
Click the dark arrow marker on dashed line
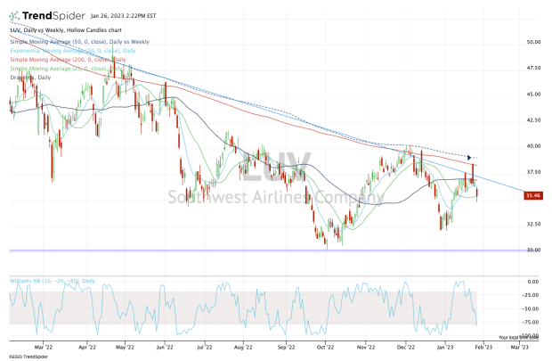click(x=470, y=159)
